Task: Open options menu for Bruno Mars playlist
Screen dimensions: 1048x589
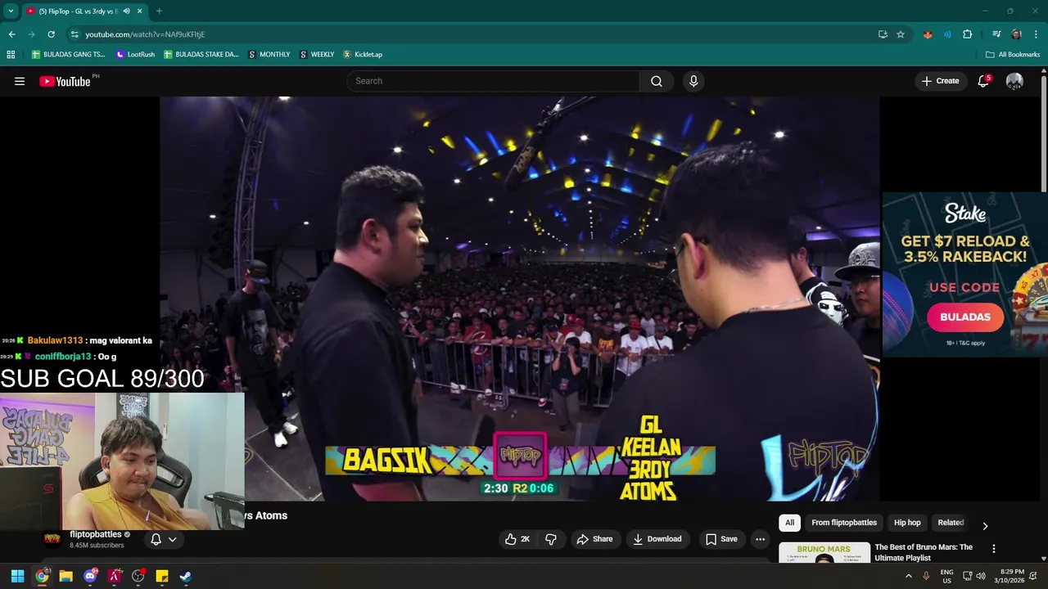Action: (x=994, y=549)
